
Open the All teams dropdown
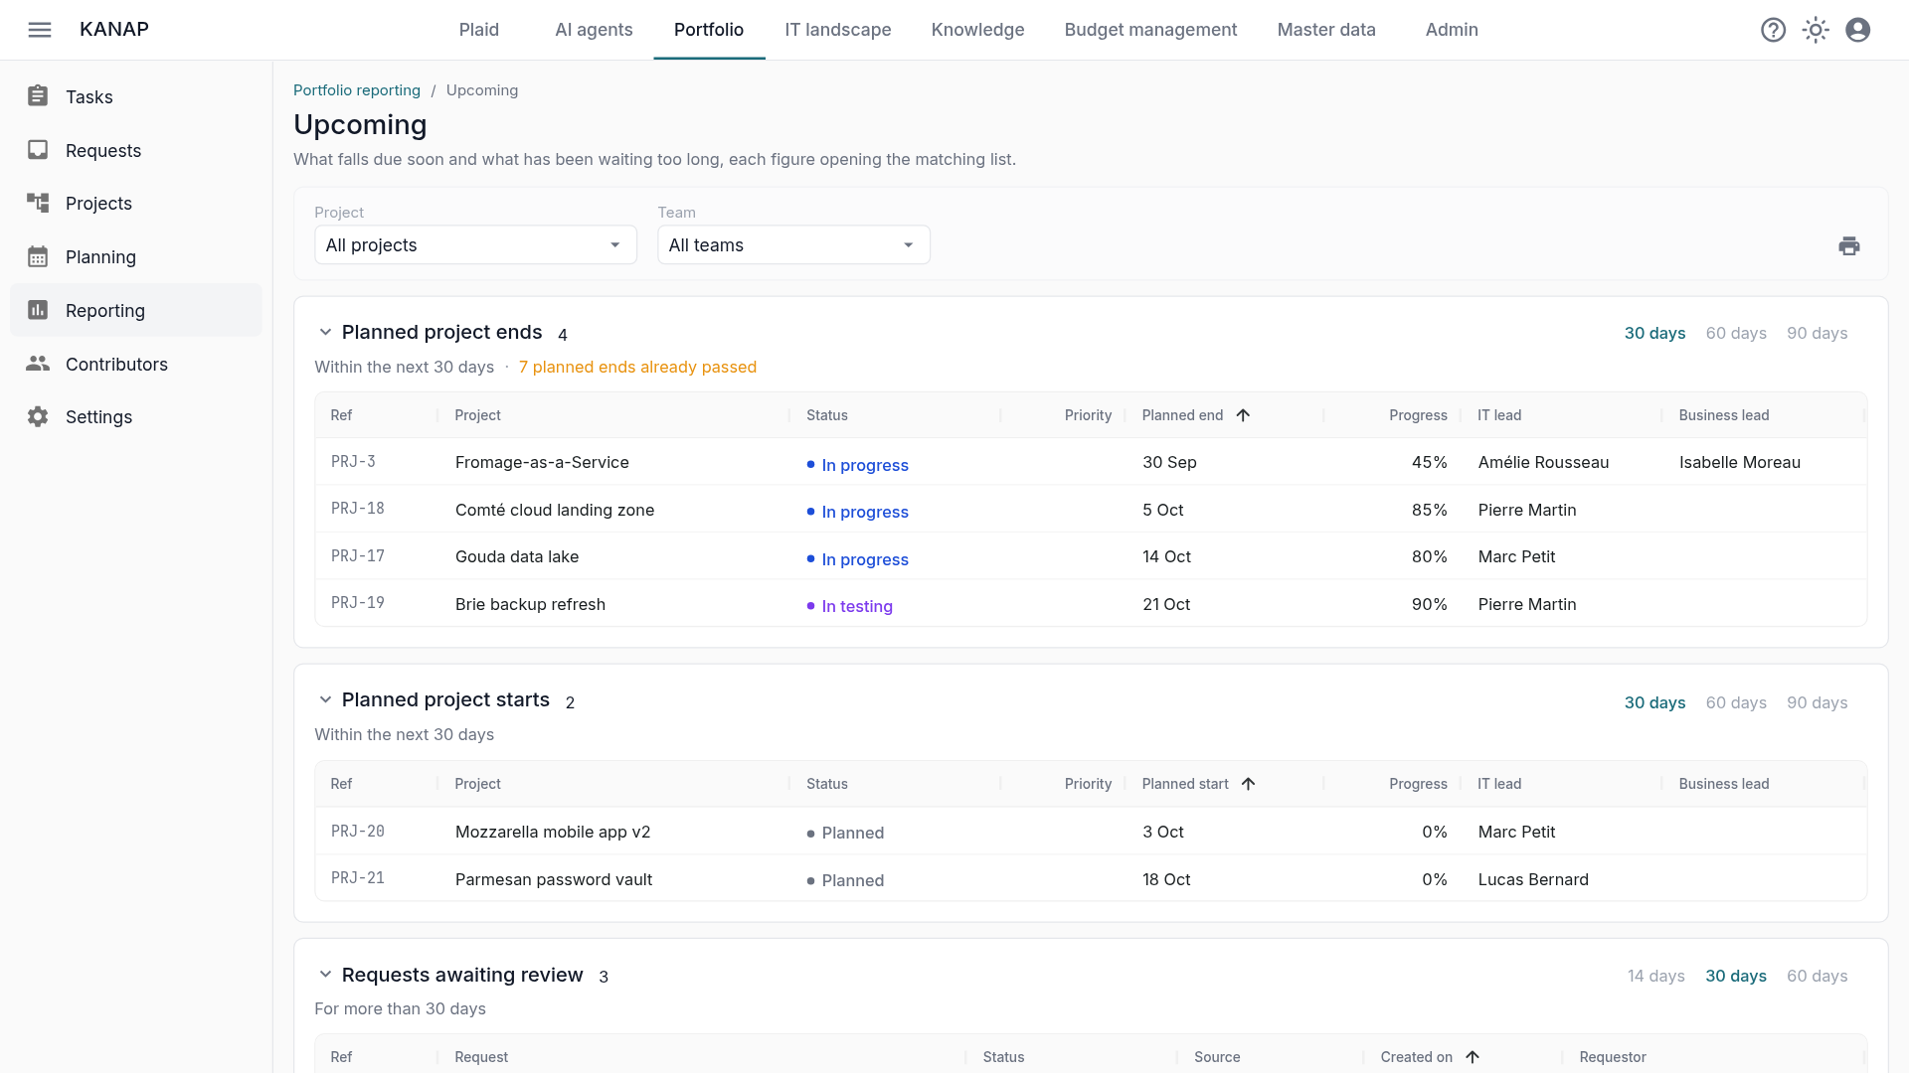793,244
